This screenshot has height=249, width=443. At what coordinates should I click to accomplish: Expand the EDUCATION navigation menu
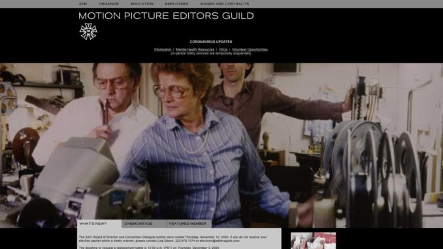tap(142, 4)
